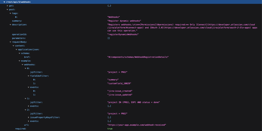Open the oauth-2-3lo-apps documentation link
The image size is (262, 131).
click(207, 28)
